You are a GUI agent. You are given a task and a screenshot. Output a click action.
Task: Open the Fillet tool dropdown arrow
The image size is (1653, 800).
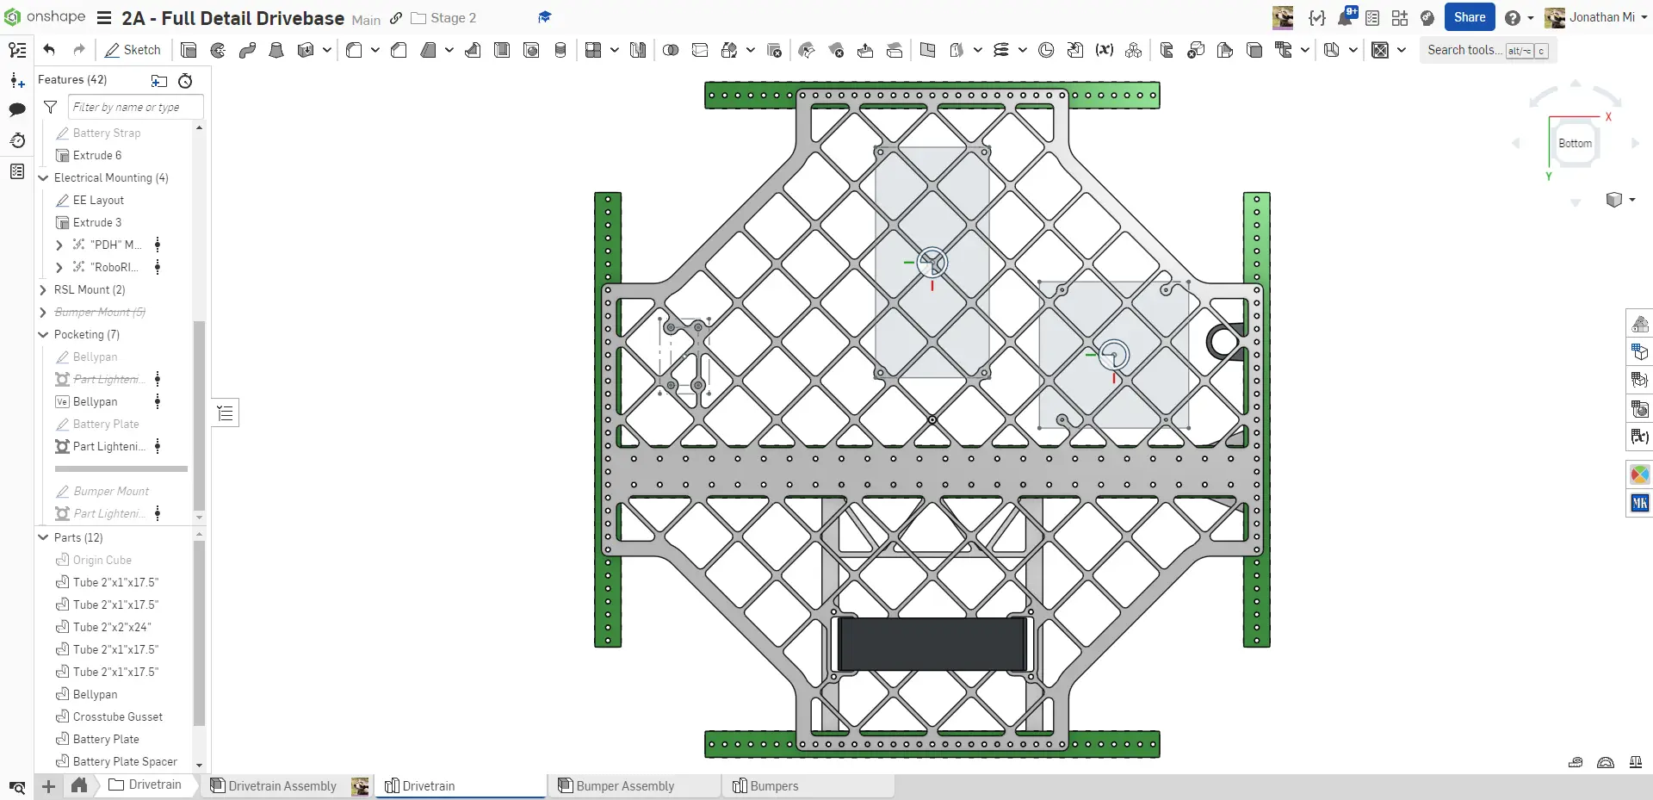pyautogui.click(x=375, y=50)
